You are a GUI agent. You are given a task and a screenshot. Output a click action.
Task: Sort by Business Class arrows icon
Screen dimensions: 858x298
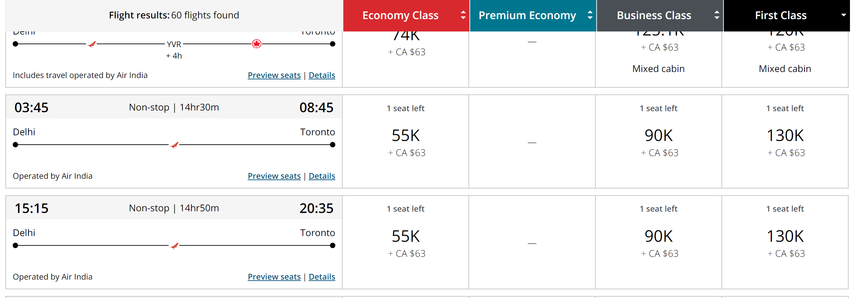(x=716, y=15)
